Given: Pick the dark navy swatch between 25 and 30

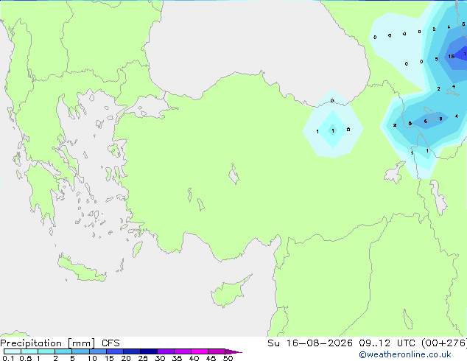Looking at the screenshot, I should [149, 351].
